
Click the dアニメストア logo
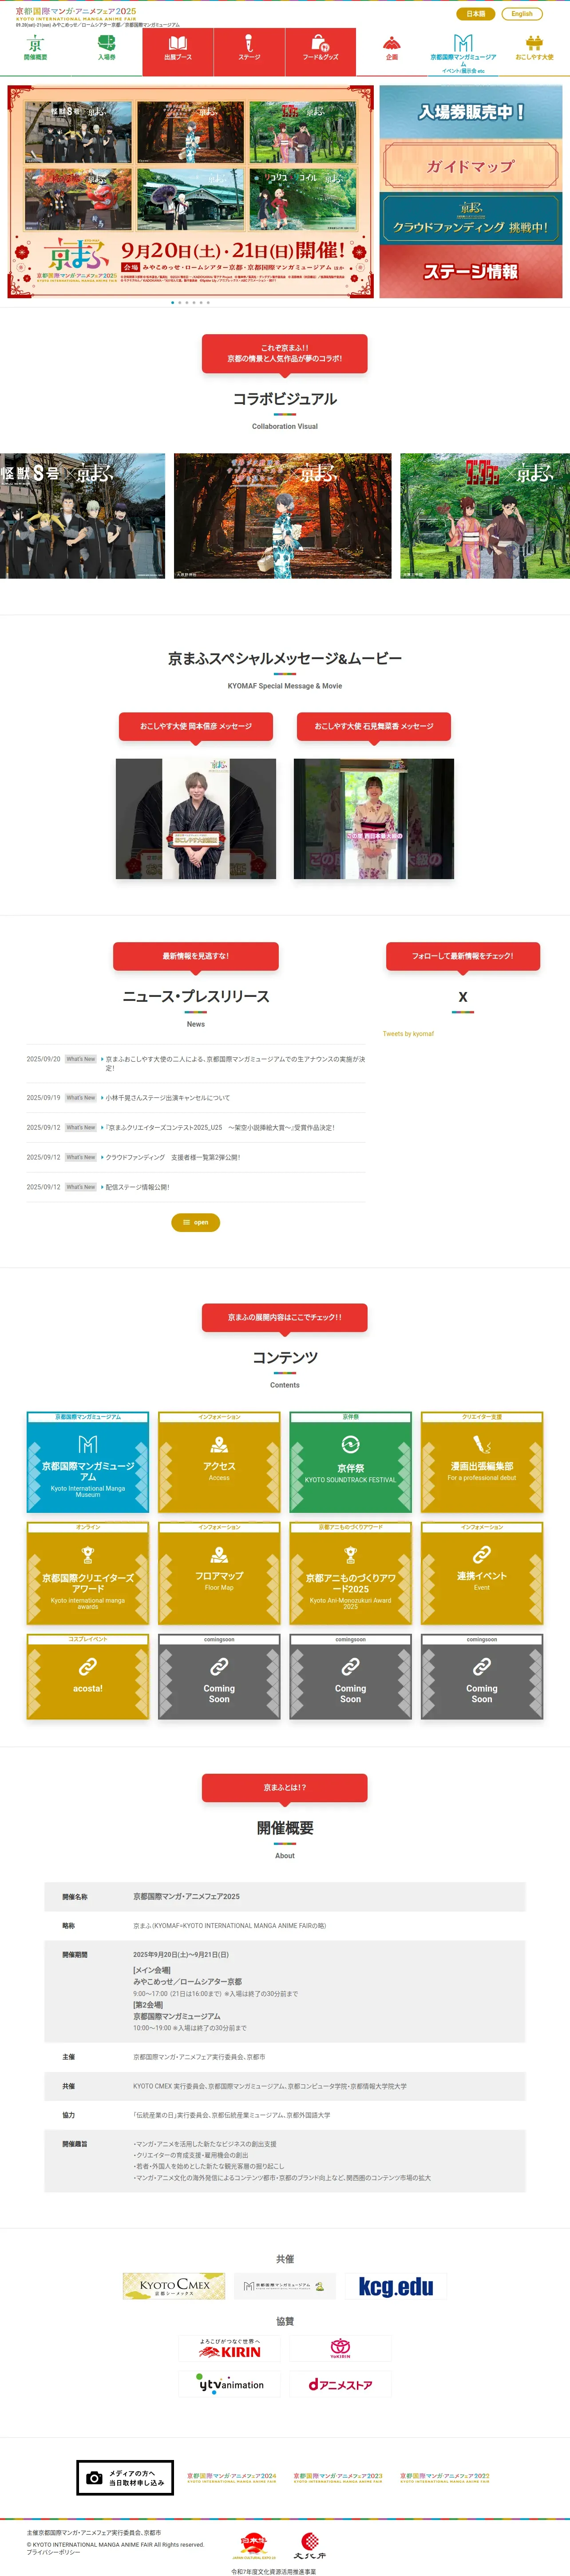(340, 2384)
